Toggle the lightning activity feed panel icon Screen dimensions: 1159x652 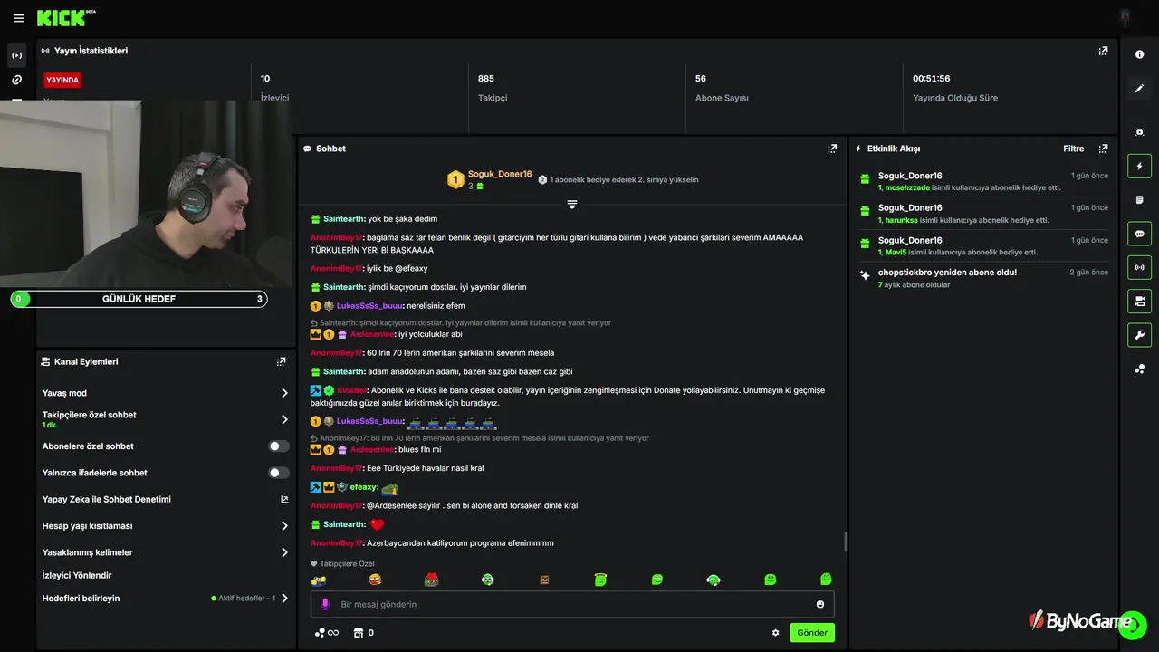click(1139, 166)
